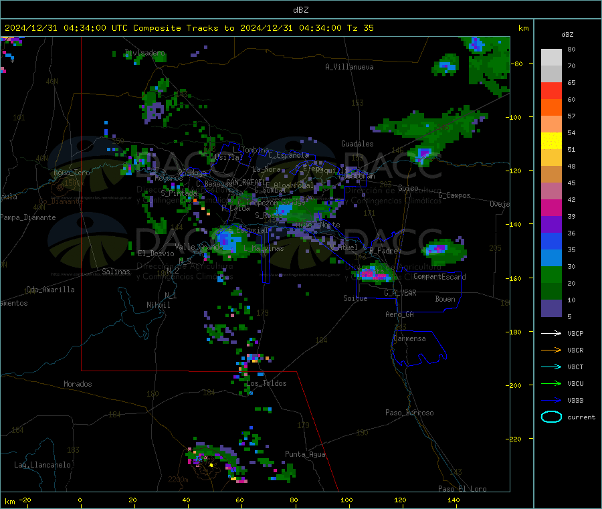
Task: Click the Morados location label
Action: 78,384
